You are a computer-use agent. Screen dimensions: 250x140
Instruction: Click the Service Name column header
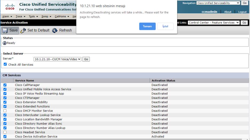pos(25,81)
